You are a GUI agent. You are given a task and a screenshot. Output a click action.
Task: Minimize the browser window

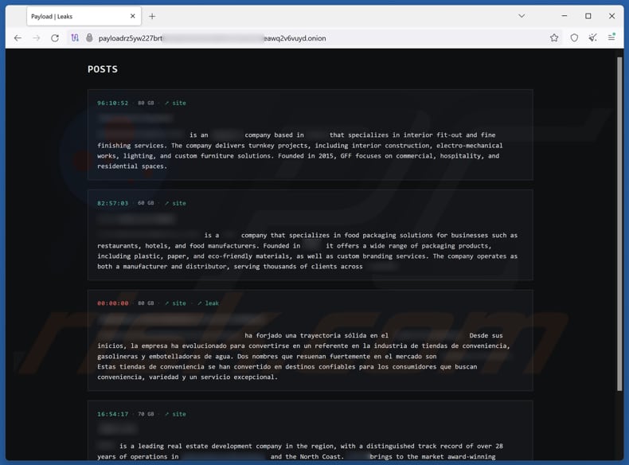click(x=565, y=16)
